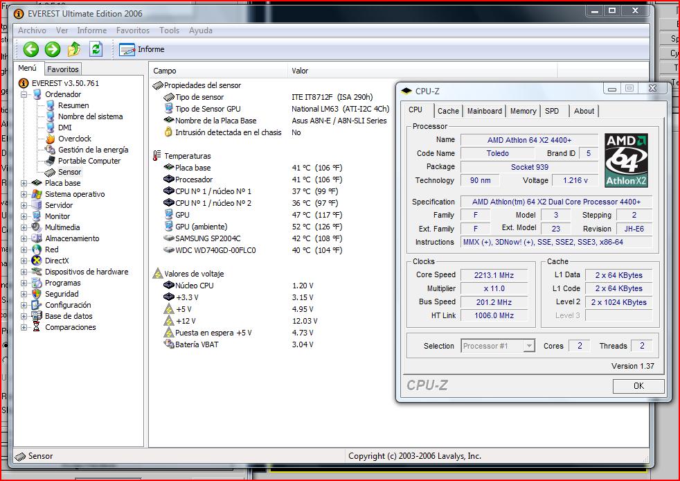Open the Ayuda menu

201,30
